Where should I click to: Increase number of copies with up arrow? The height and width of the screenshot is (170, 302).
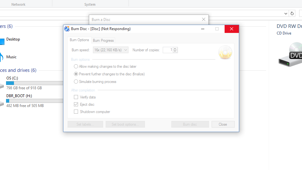(175, 49)
